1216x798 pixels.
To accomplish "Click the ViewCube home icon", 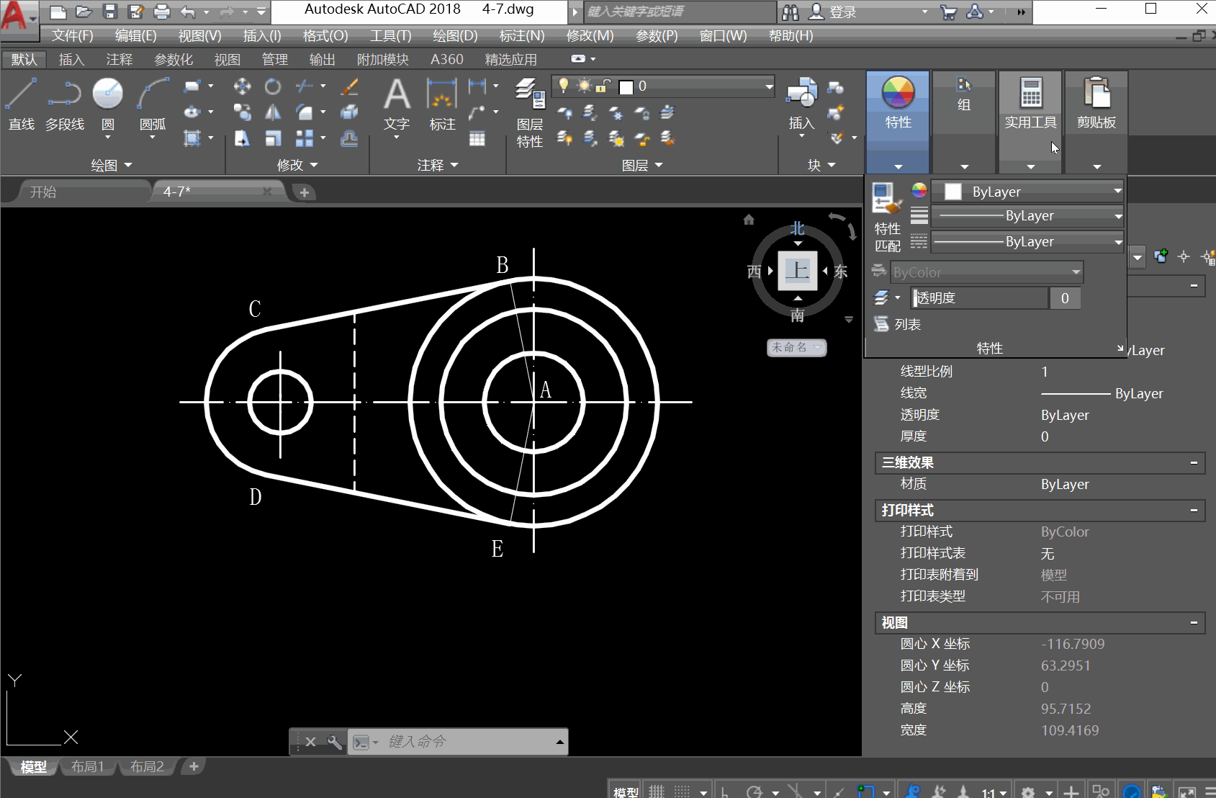I will coord(749,220).
